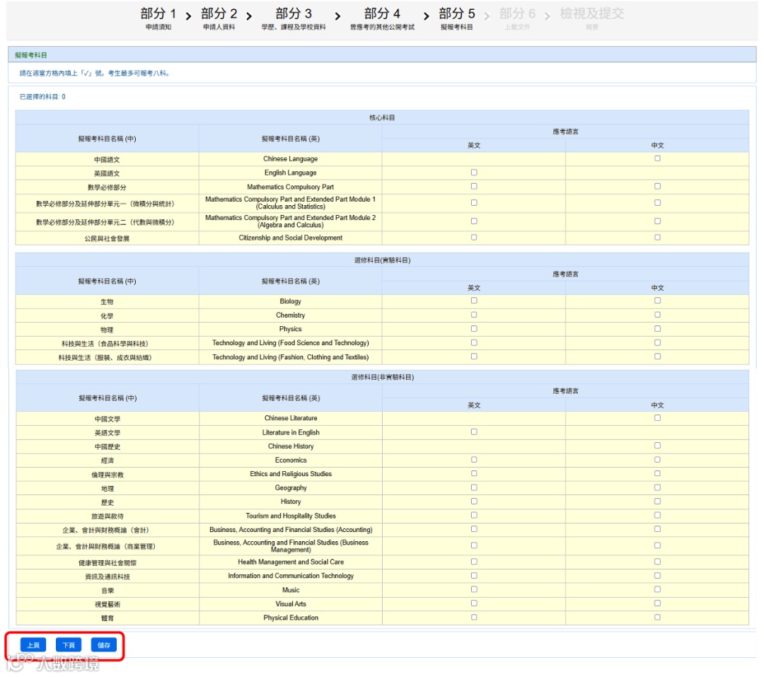Select step 部分 5 擬報考科目
764x677 pixels.
coord(456,18)
